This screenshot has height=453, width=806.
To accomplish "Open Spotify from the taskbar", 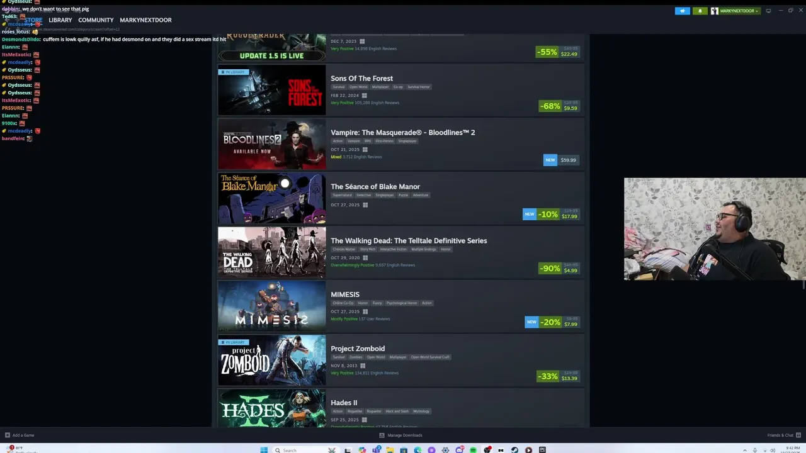I will 473,450.
